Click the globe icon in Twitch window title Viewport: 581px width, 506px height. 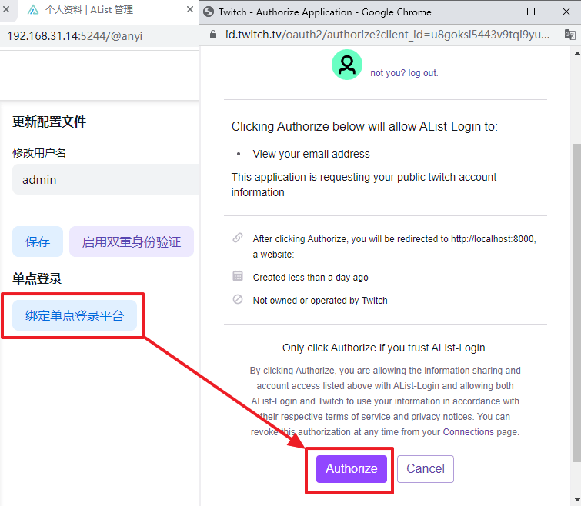click(209, 12)
